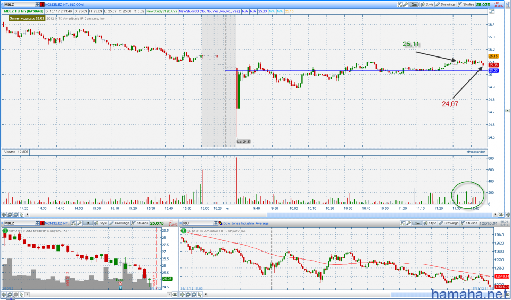
Task: Open the $DJI chart's Style menu
Action: pos(430,223)
